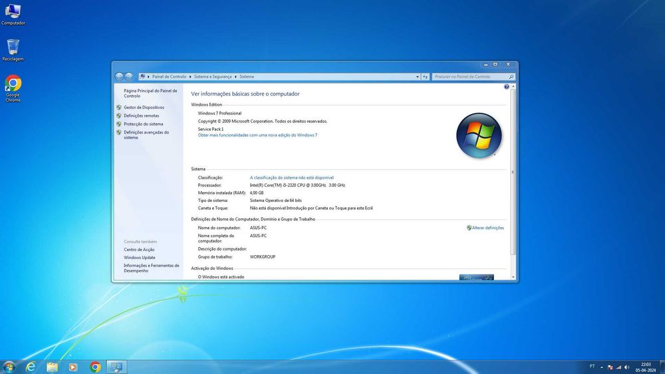Open the Computador desktop icon

pyautogui.click(x=13, y=14)
